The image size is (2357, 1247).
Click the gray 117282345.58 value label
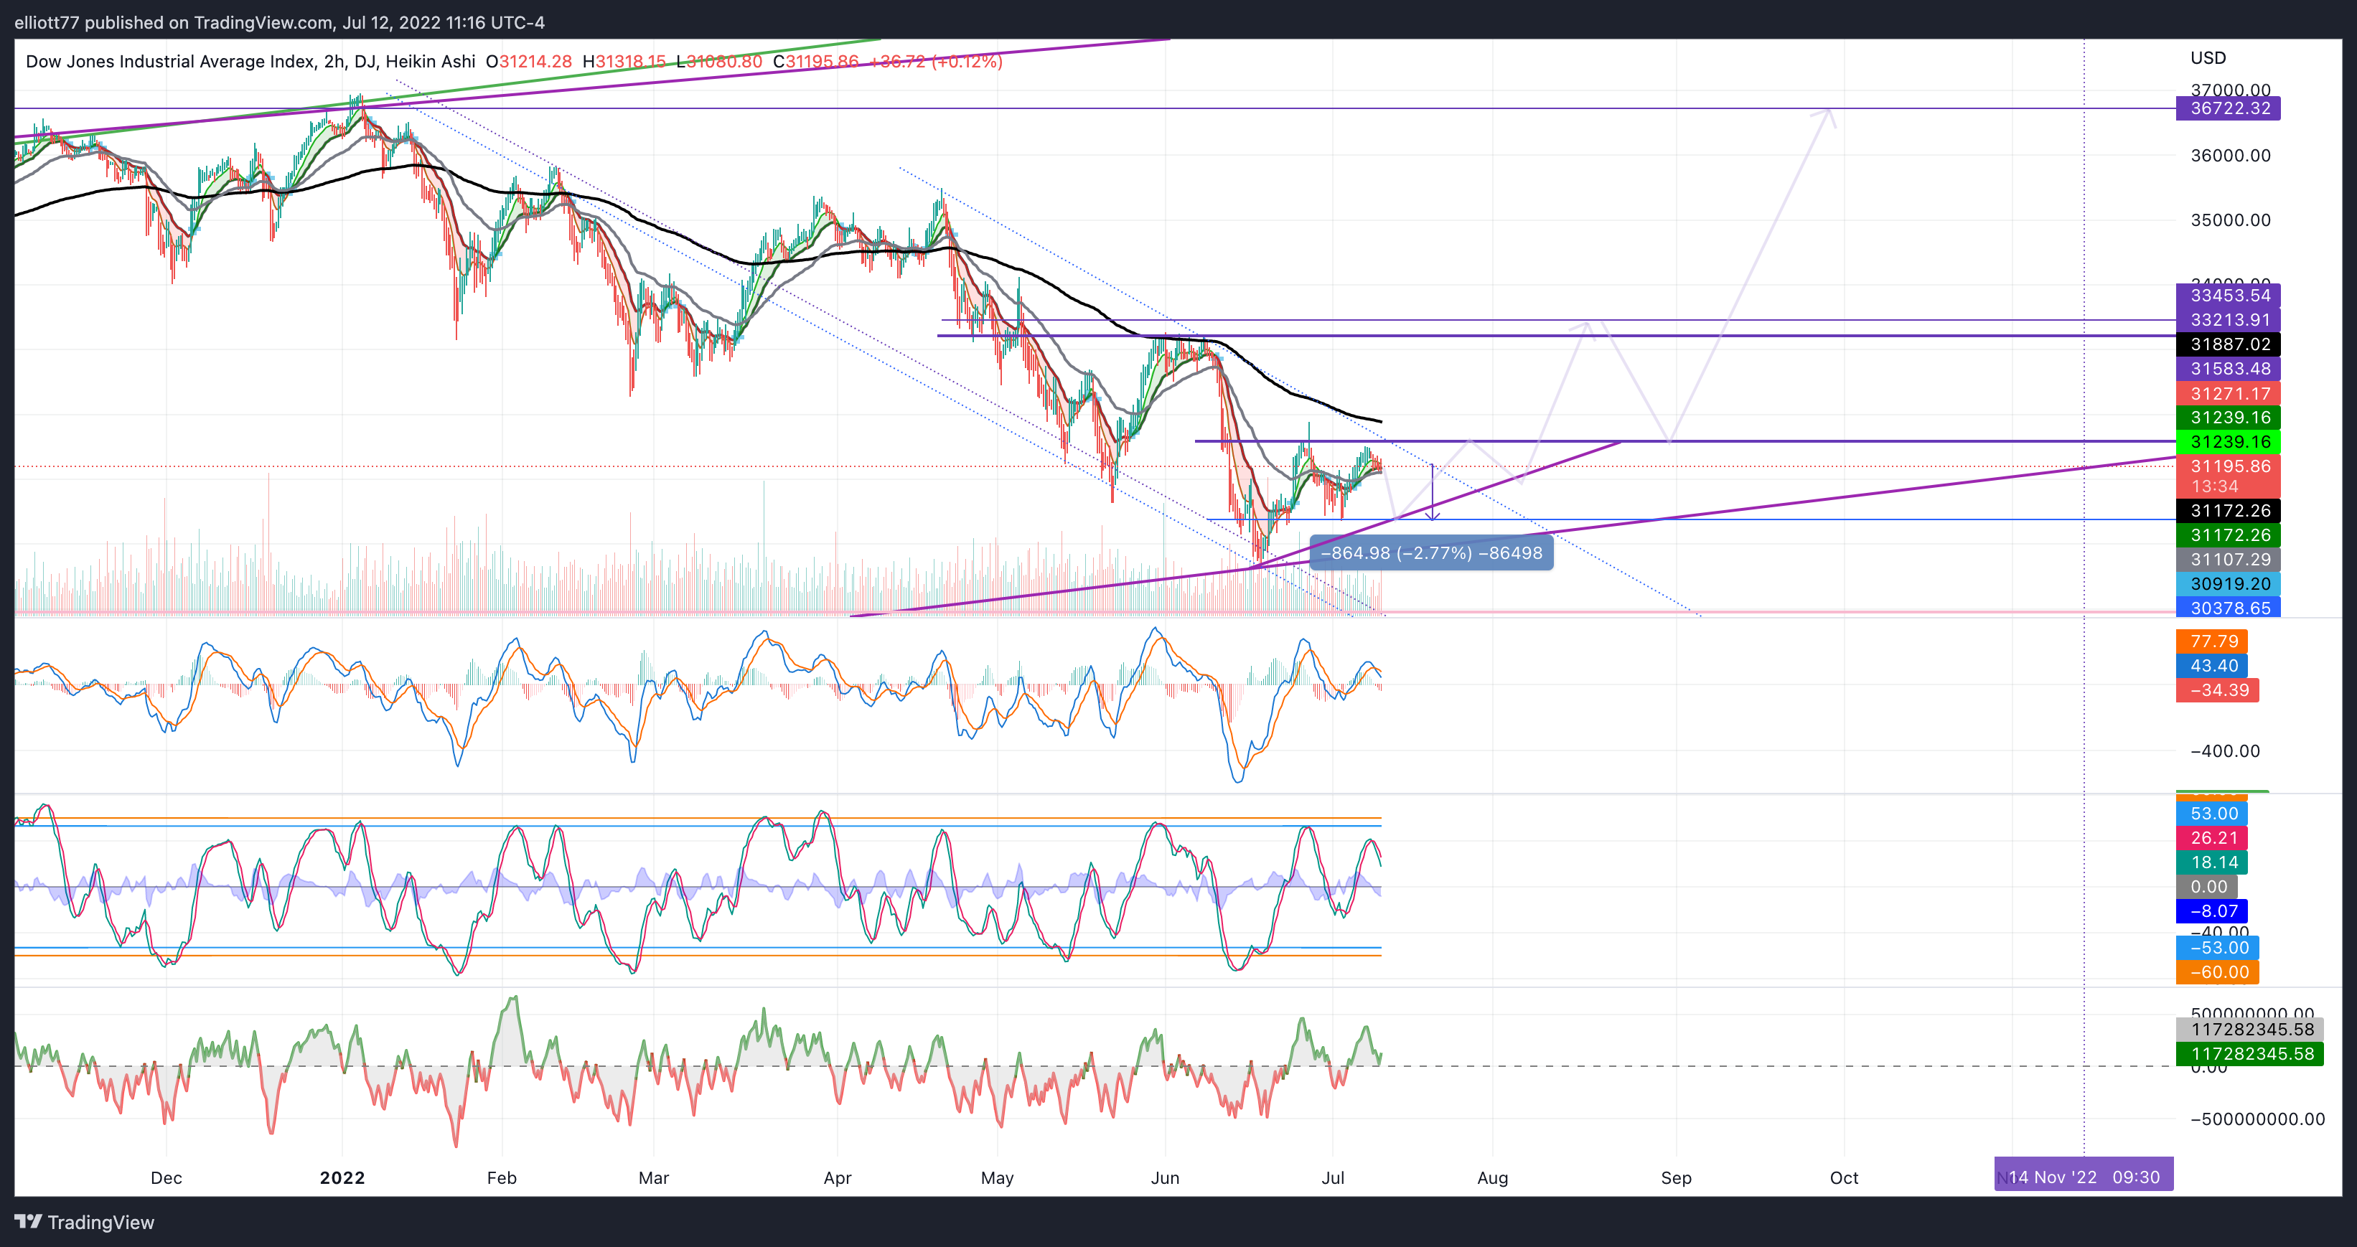(x=2251, y=1030)
